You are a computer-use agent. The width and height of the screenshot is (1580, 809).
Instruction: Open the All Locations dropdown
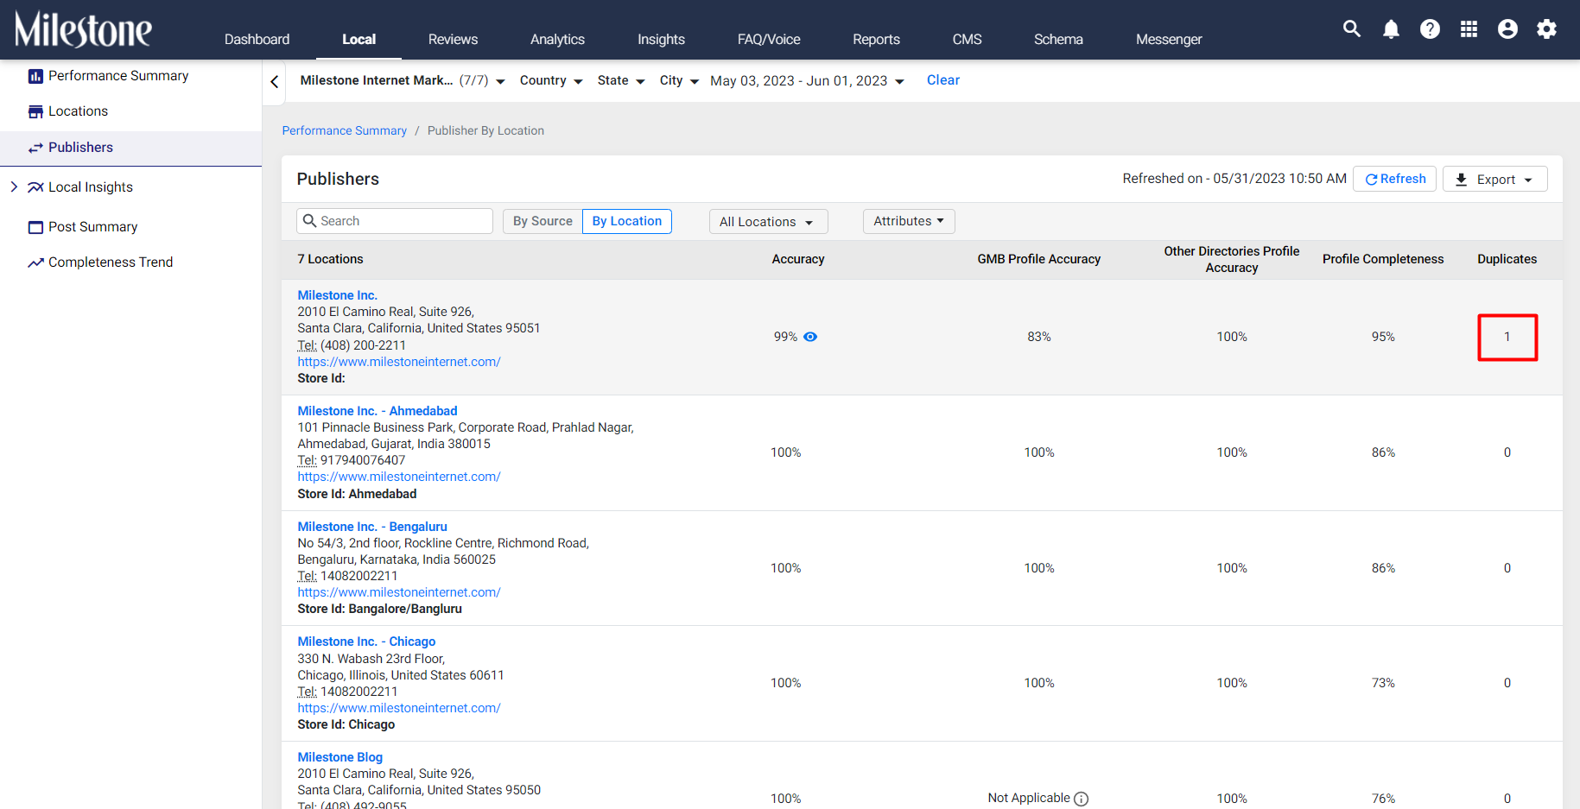point(769,222)
